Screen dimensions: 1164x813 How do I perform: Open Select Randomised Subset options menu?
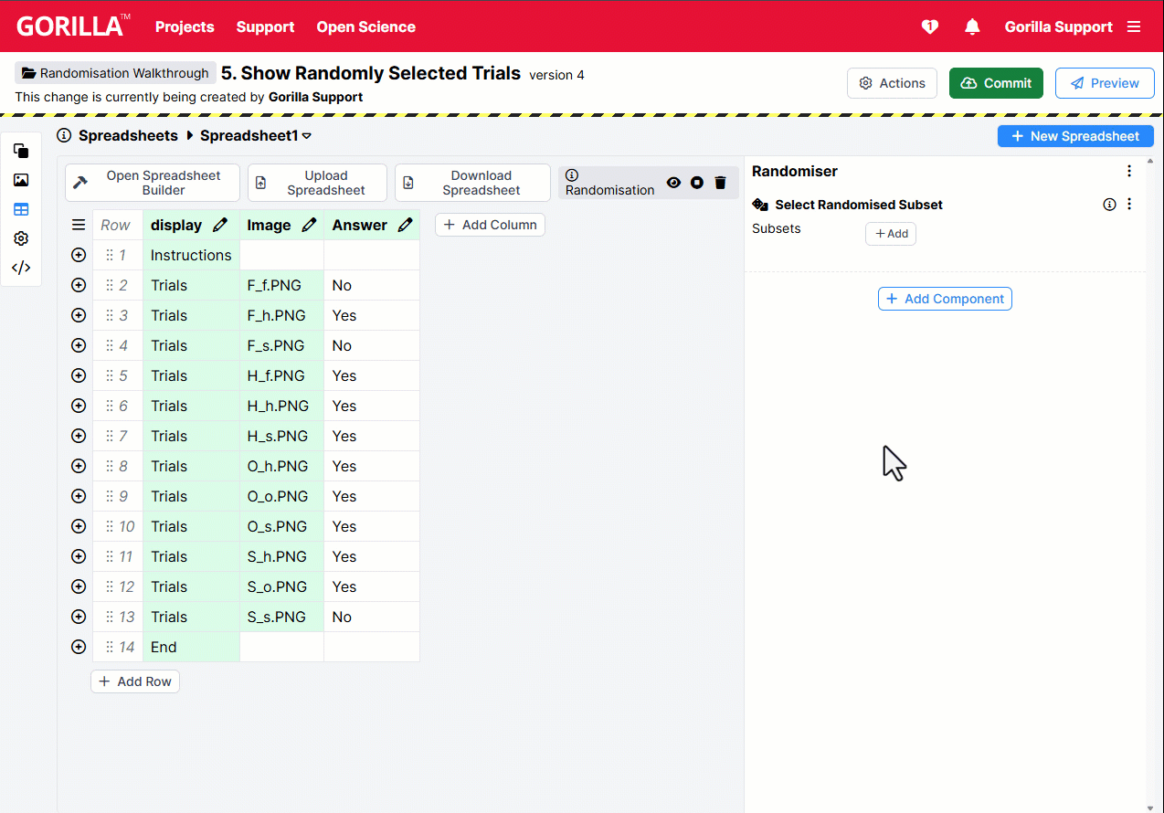[x=1129, y=205]
